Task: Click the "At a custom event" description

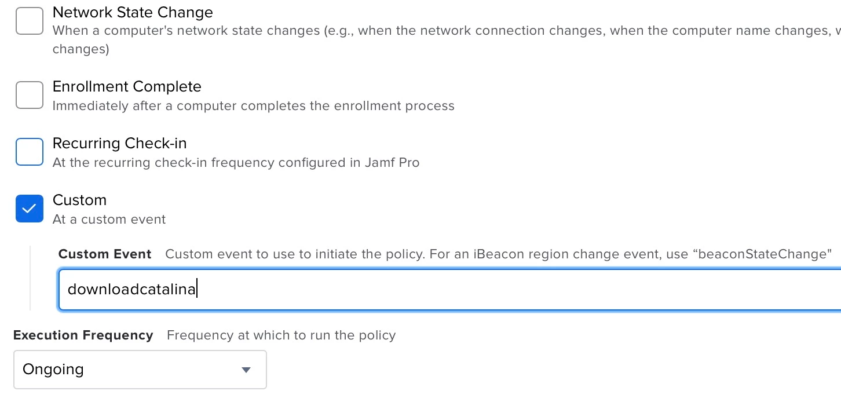Action: click(x=109, y=220)
